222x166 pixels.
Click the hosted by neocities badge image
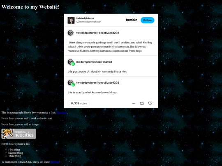coord(18,134)
